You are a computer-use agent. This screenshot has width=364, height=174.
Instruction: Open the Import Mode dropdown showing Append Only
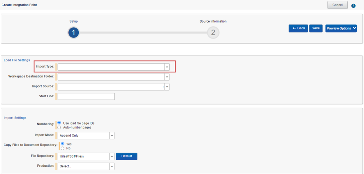[86, 135]
